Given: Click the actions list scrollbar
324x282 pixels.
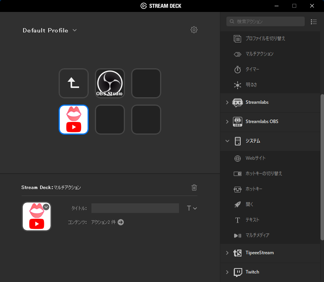Looking at the screenshot, I should click(322, 167).
